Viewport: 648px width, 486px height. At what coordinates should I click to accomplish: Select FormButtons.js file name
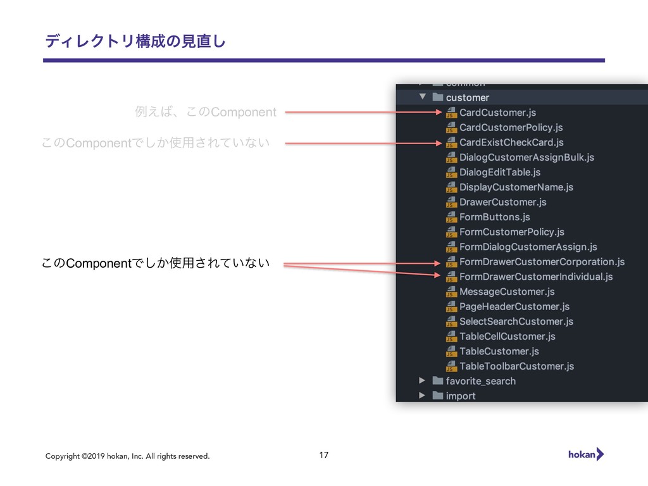pos(495,216)
